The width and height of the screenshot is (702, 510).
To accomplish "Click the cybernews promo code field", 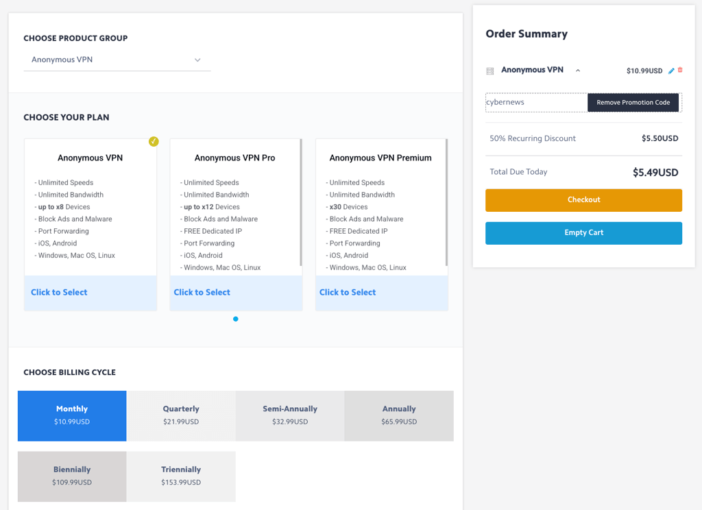I will pyautogui.click(x=536, y=103).
